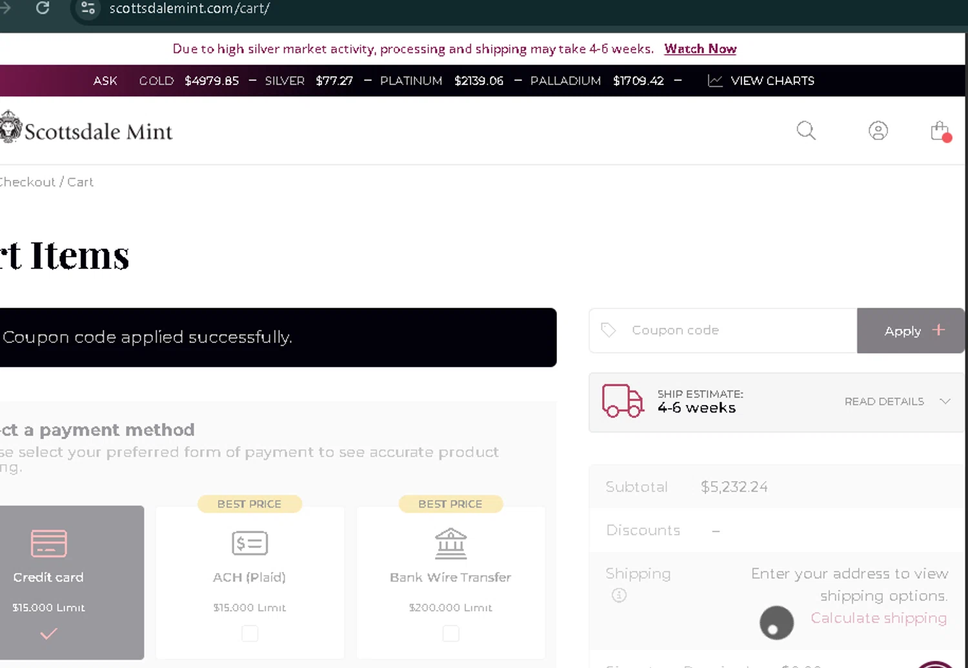Click the $200.000 Limit text
Image resolution: width=968 pixels, height=668 pixels.
pyautogui.click(x=450, y=607)
